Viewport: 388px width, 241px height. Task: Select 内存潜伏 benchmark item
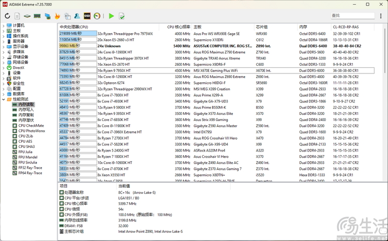[x=26, y=120]
